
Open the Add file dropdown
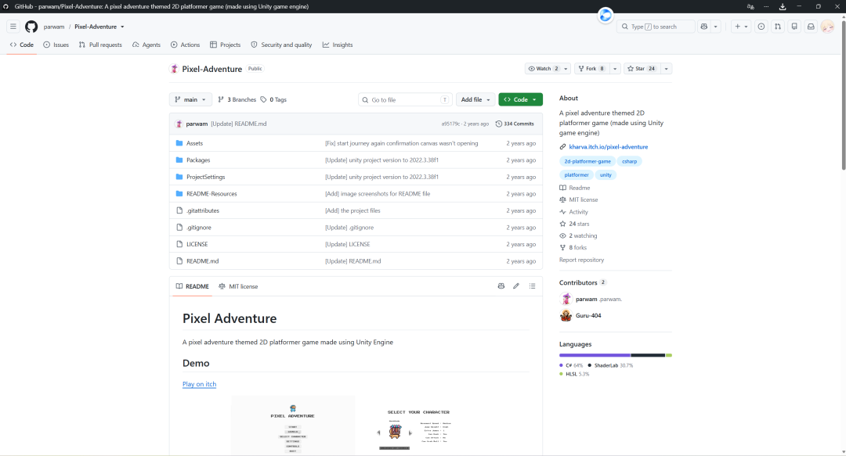(475, 99)
